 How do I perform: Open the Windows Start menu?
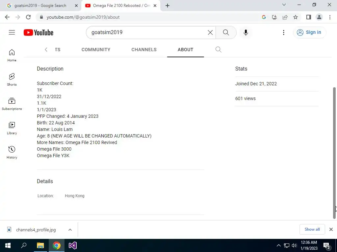click(8, 245)
